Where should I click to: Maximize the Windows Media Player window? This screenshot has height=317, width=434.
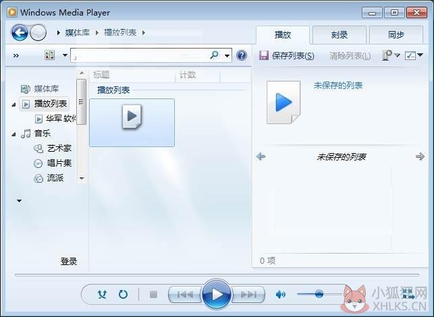[x=394, y=13]
